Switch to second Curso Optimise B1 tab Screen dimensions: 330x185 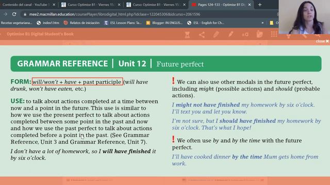pos(156,5)
